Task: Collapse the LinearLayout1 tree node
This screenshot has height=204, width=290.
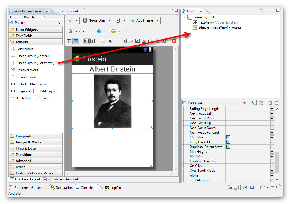Action: pos(185,18)
